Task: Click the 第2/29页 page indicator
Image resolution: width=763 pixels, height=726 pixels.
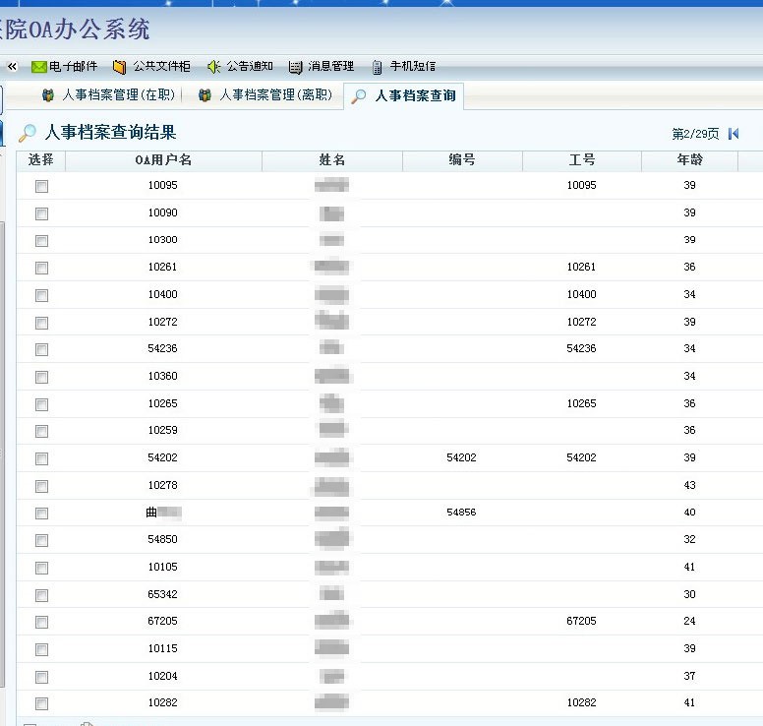Action: coord(695,134)
